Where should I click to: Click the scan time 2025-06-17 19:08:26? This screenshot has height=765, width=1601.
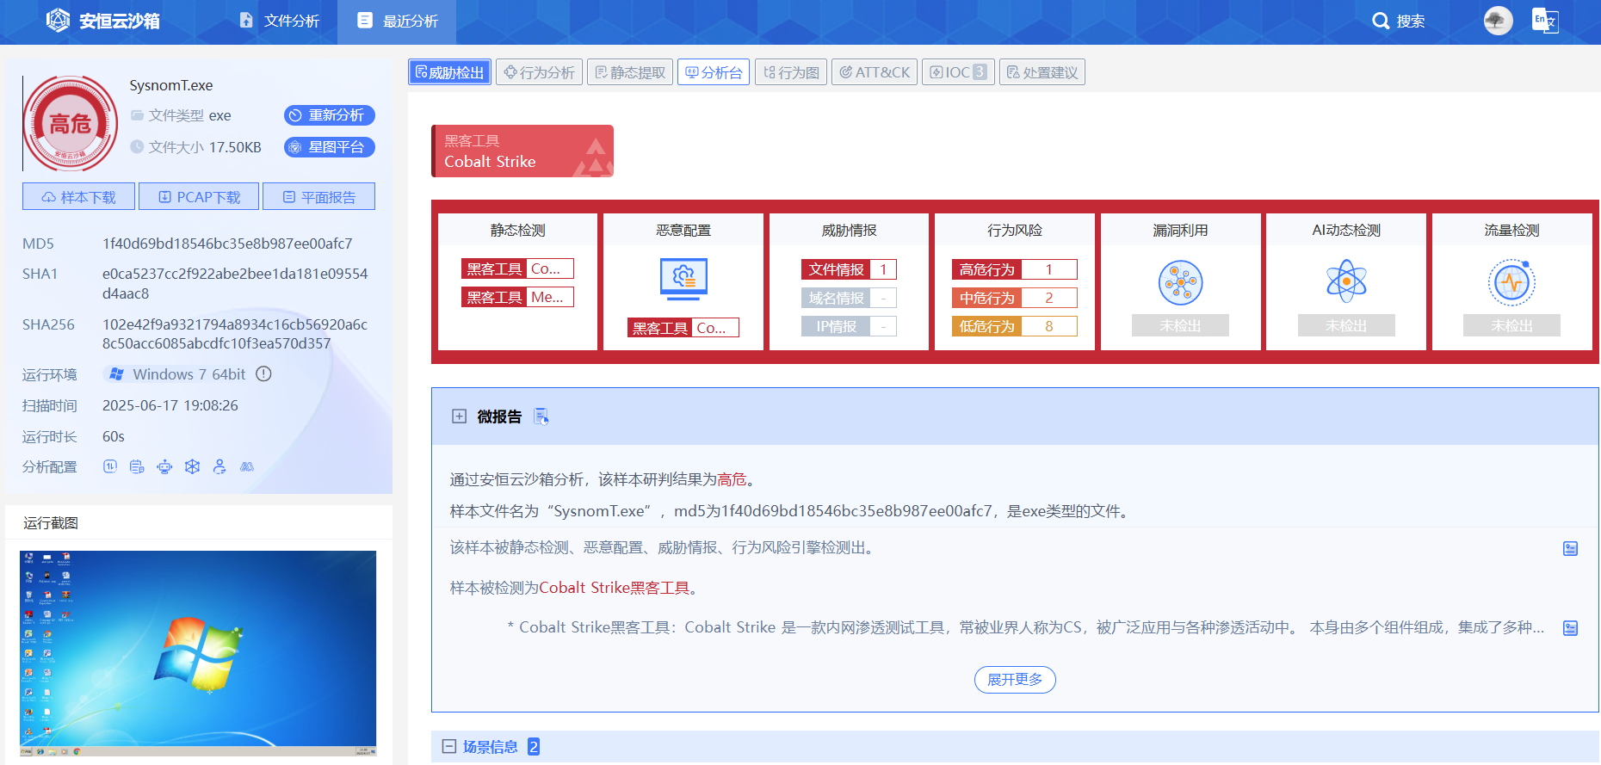click(x=170, y=405)
